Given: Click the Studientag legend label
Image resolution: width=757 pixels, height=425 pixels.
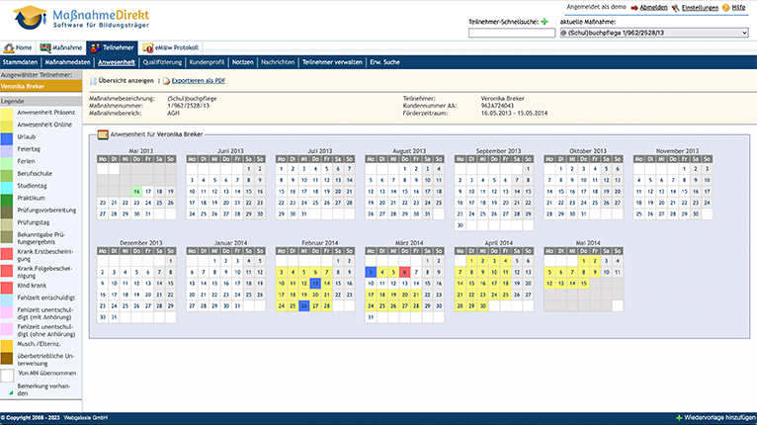Looking at the screenshot, I should [32, 186].
